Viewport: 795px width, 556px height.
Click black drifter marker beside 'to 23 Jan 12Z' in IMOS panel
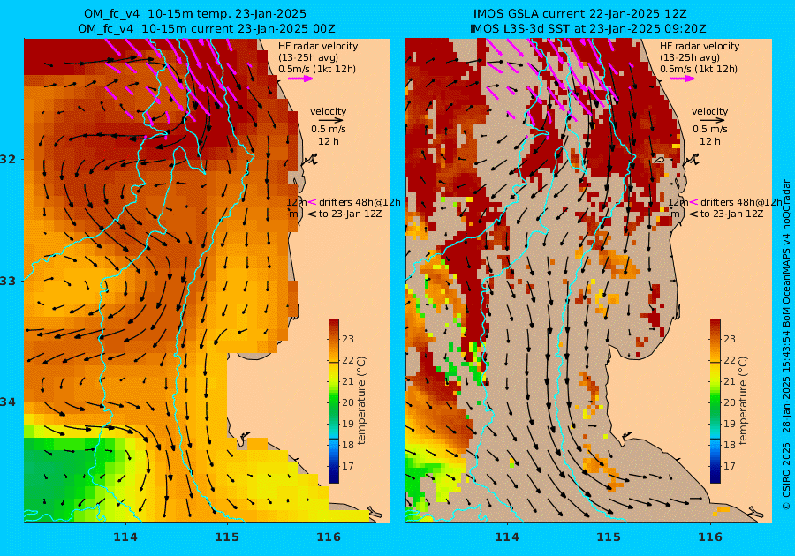(693, 214)
